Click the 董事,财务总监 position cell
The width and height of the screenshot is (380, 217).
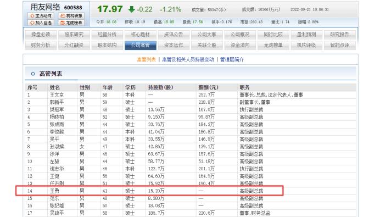click(255, 213)
